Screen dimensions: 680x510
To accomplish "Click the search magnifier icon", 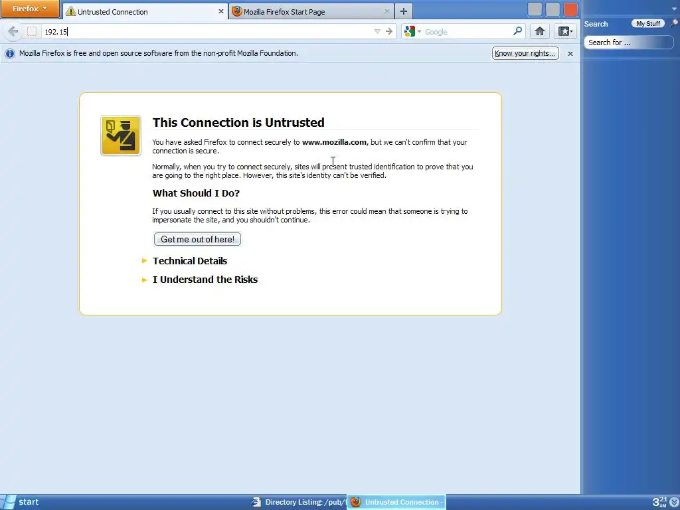I will 517,31.
